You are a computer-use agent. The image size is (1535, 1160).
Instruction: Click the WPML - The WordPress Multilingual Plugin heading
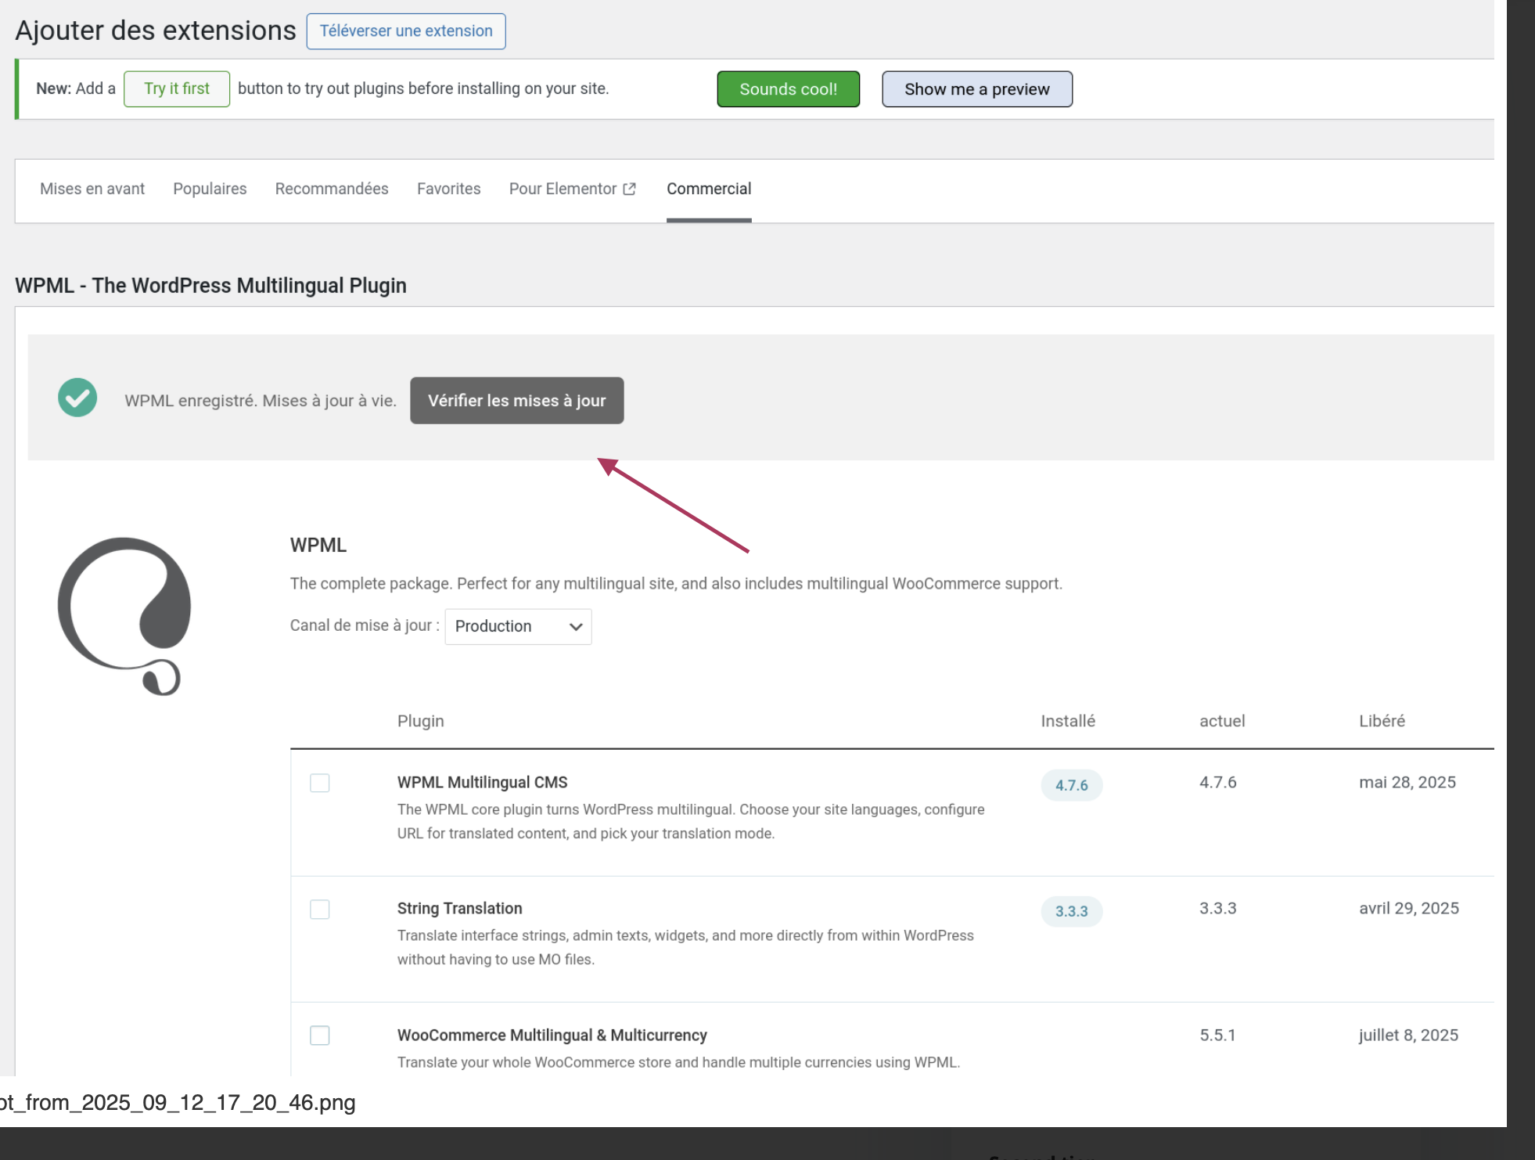click(x=210, y=286)
